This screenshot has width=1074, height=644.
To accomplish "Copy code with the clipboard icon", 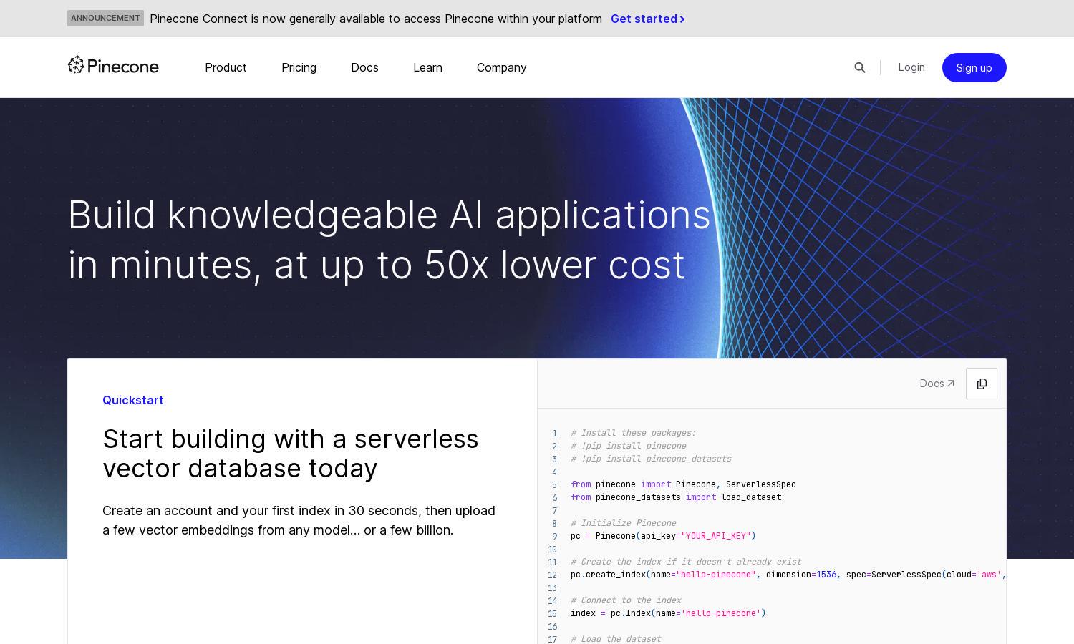I will point(982,384).
